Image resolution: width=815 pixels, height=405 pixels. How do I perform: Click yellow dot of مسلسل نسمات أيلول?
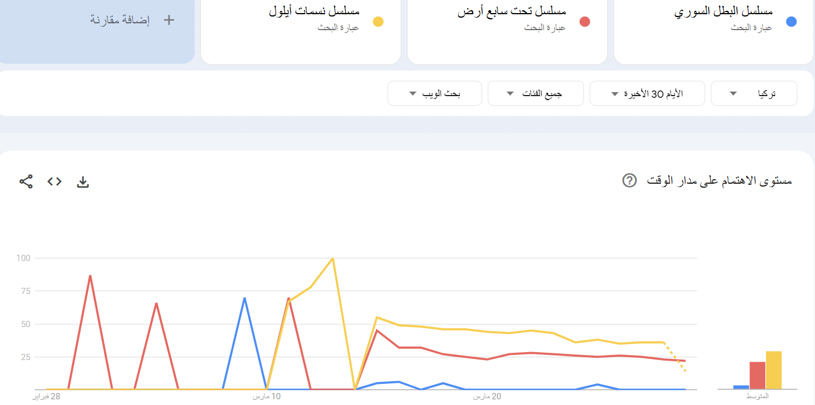(378, 22)
